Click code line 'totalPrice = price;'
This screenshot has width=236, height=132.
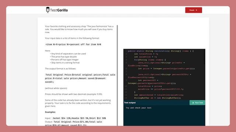click(150, 86)
